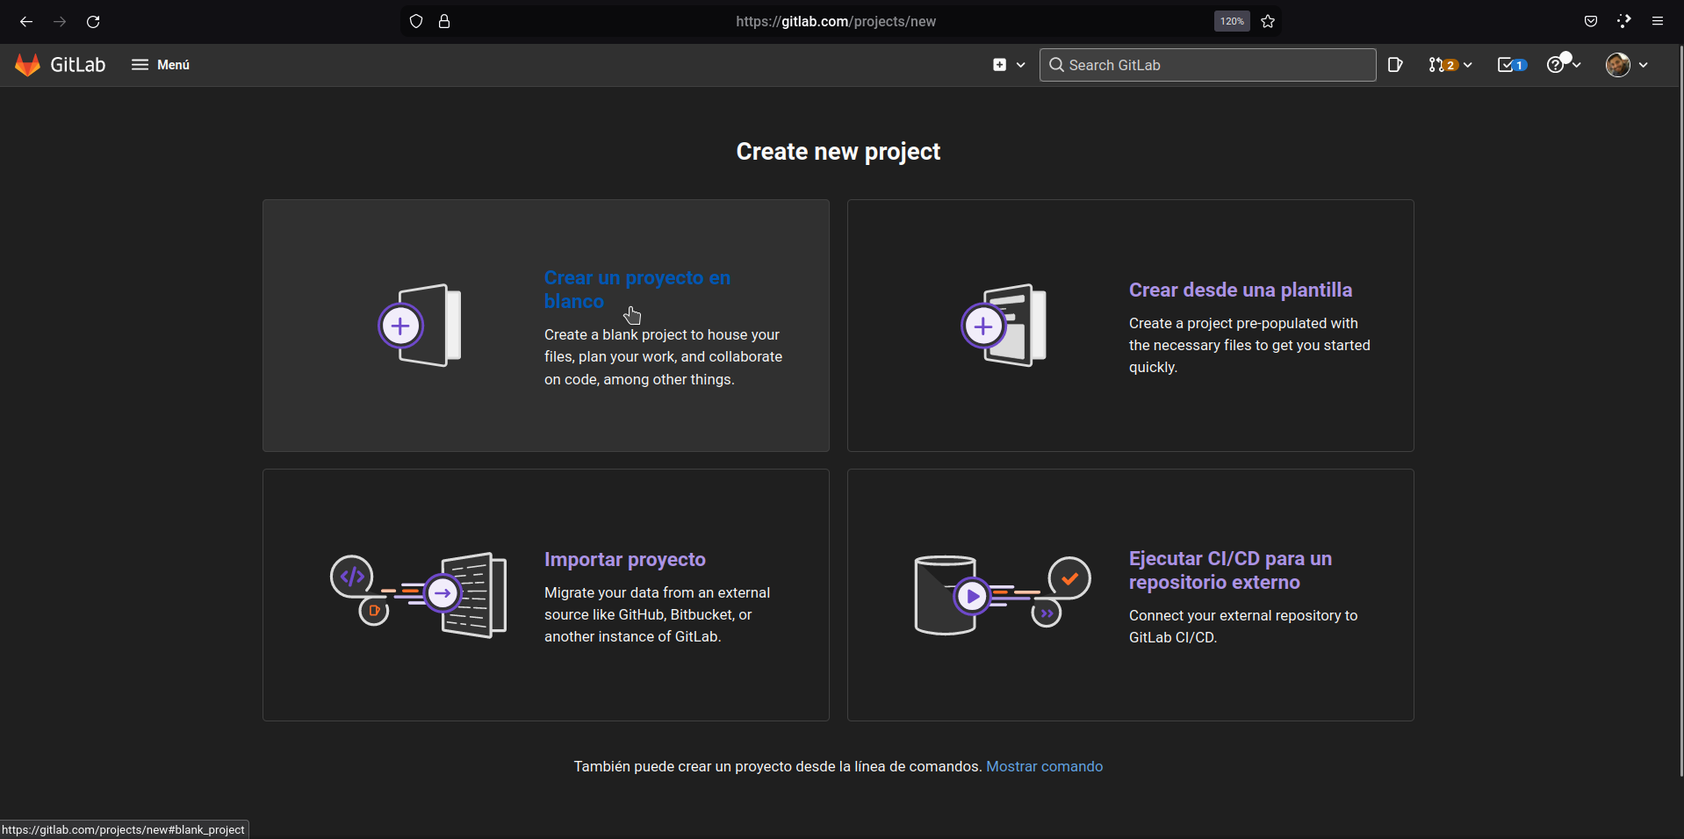Click the site security padlock icon
Screen dimensions: 1684x839
(x=444, y=21)
